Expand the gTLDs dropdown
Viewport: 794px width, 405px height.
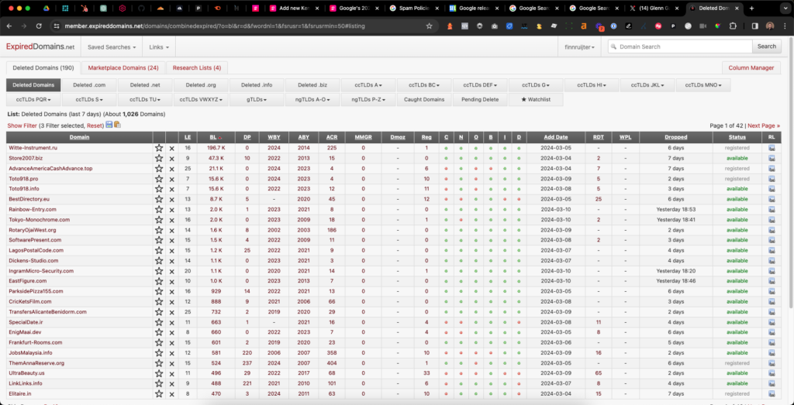pos(257,100)
